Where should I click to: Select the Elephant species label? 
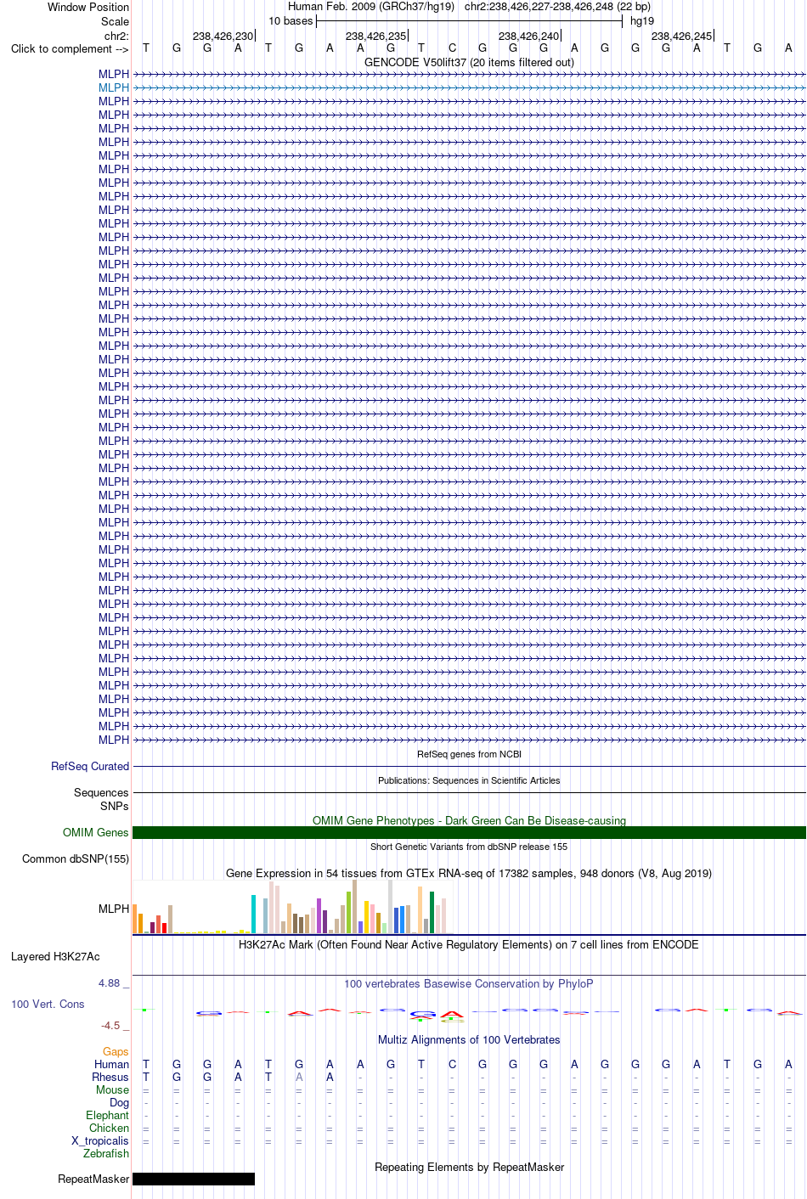(x=107, y=1115)
